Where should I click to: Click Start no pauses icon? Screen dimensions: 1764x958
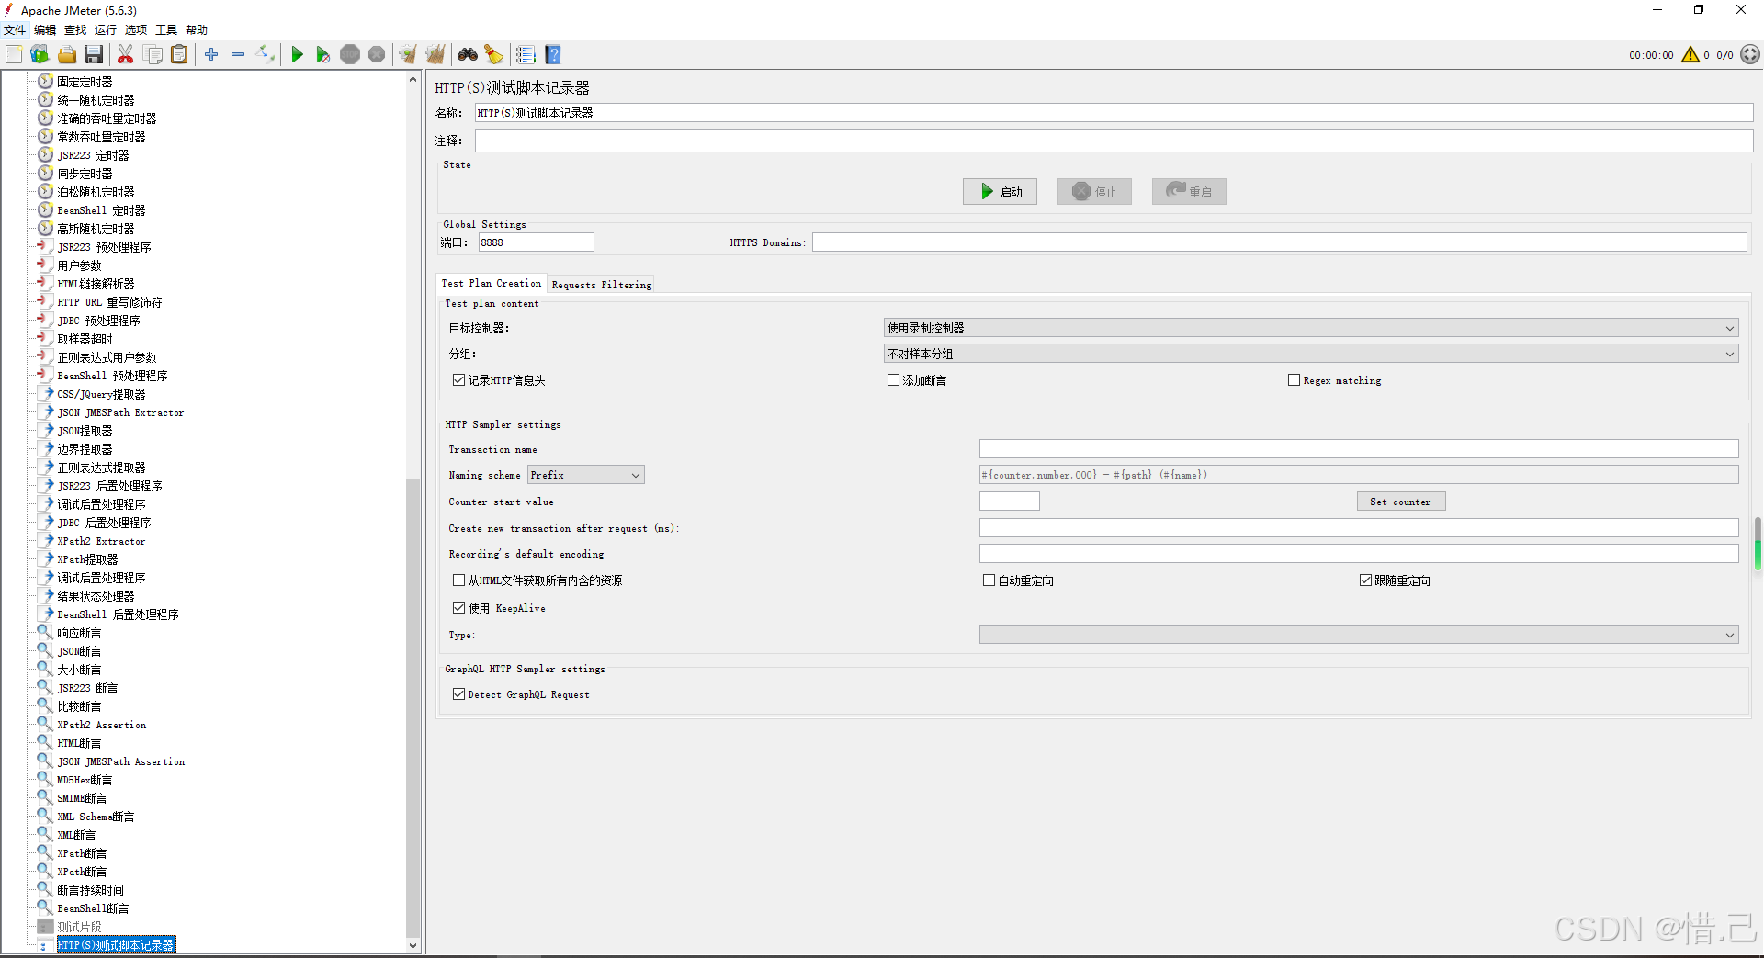322,54
